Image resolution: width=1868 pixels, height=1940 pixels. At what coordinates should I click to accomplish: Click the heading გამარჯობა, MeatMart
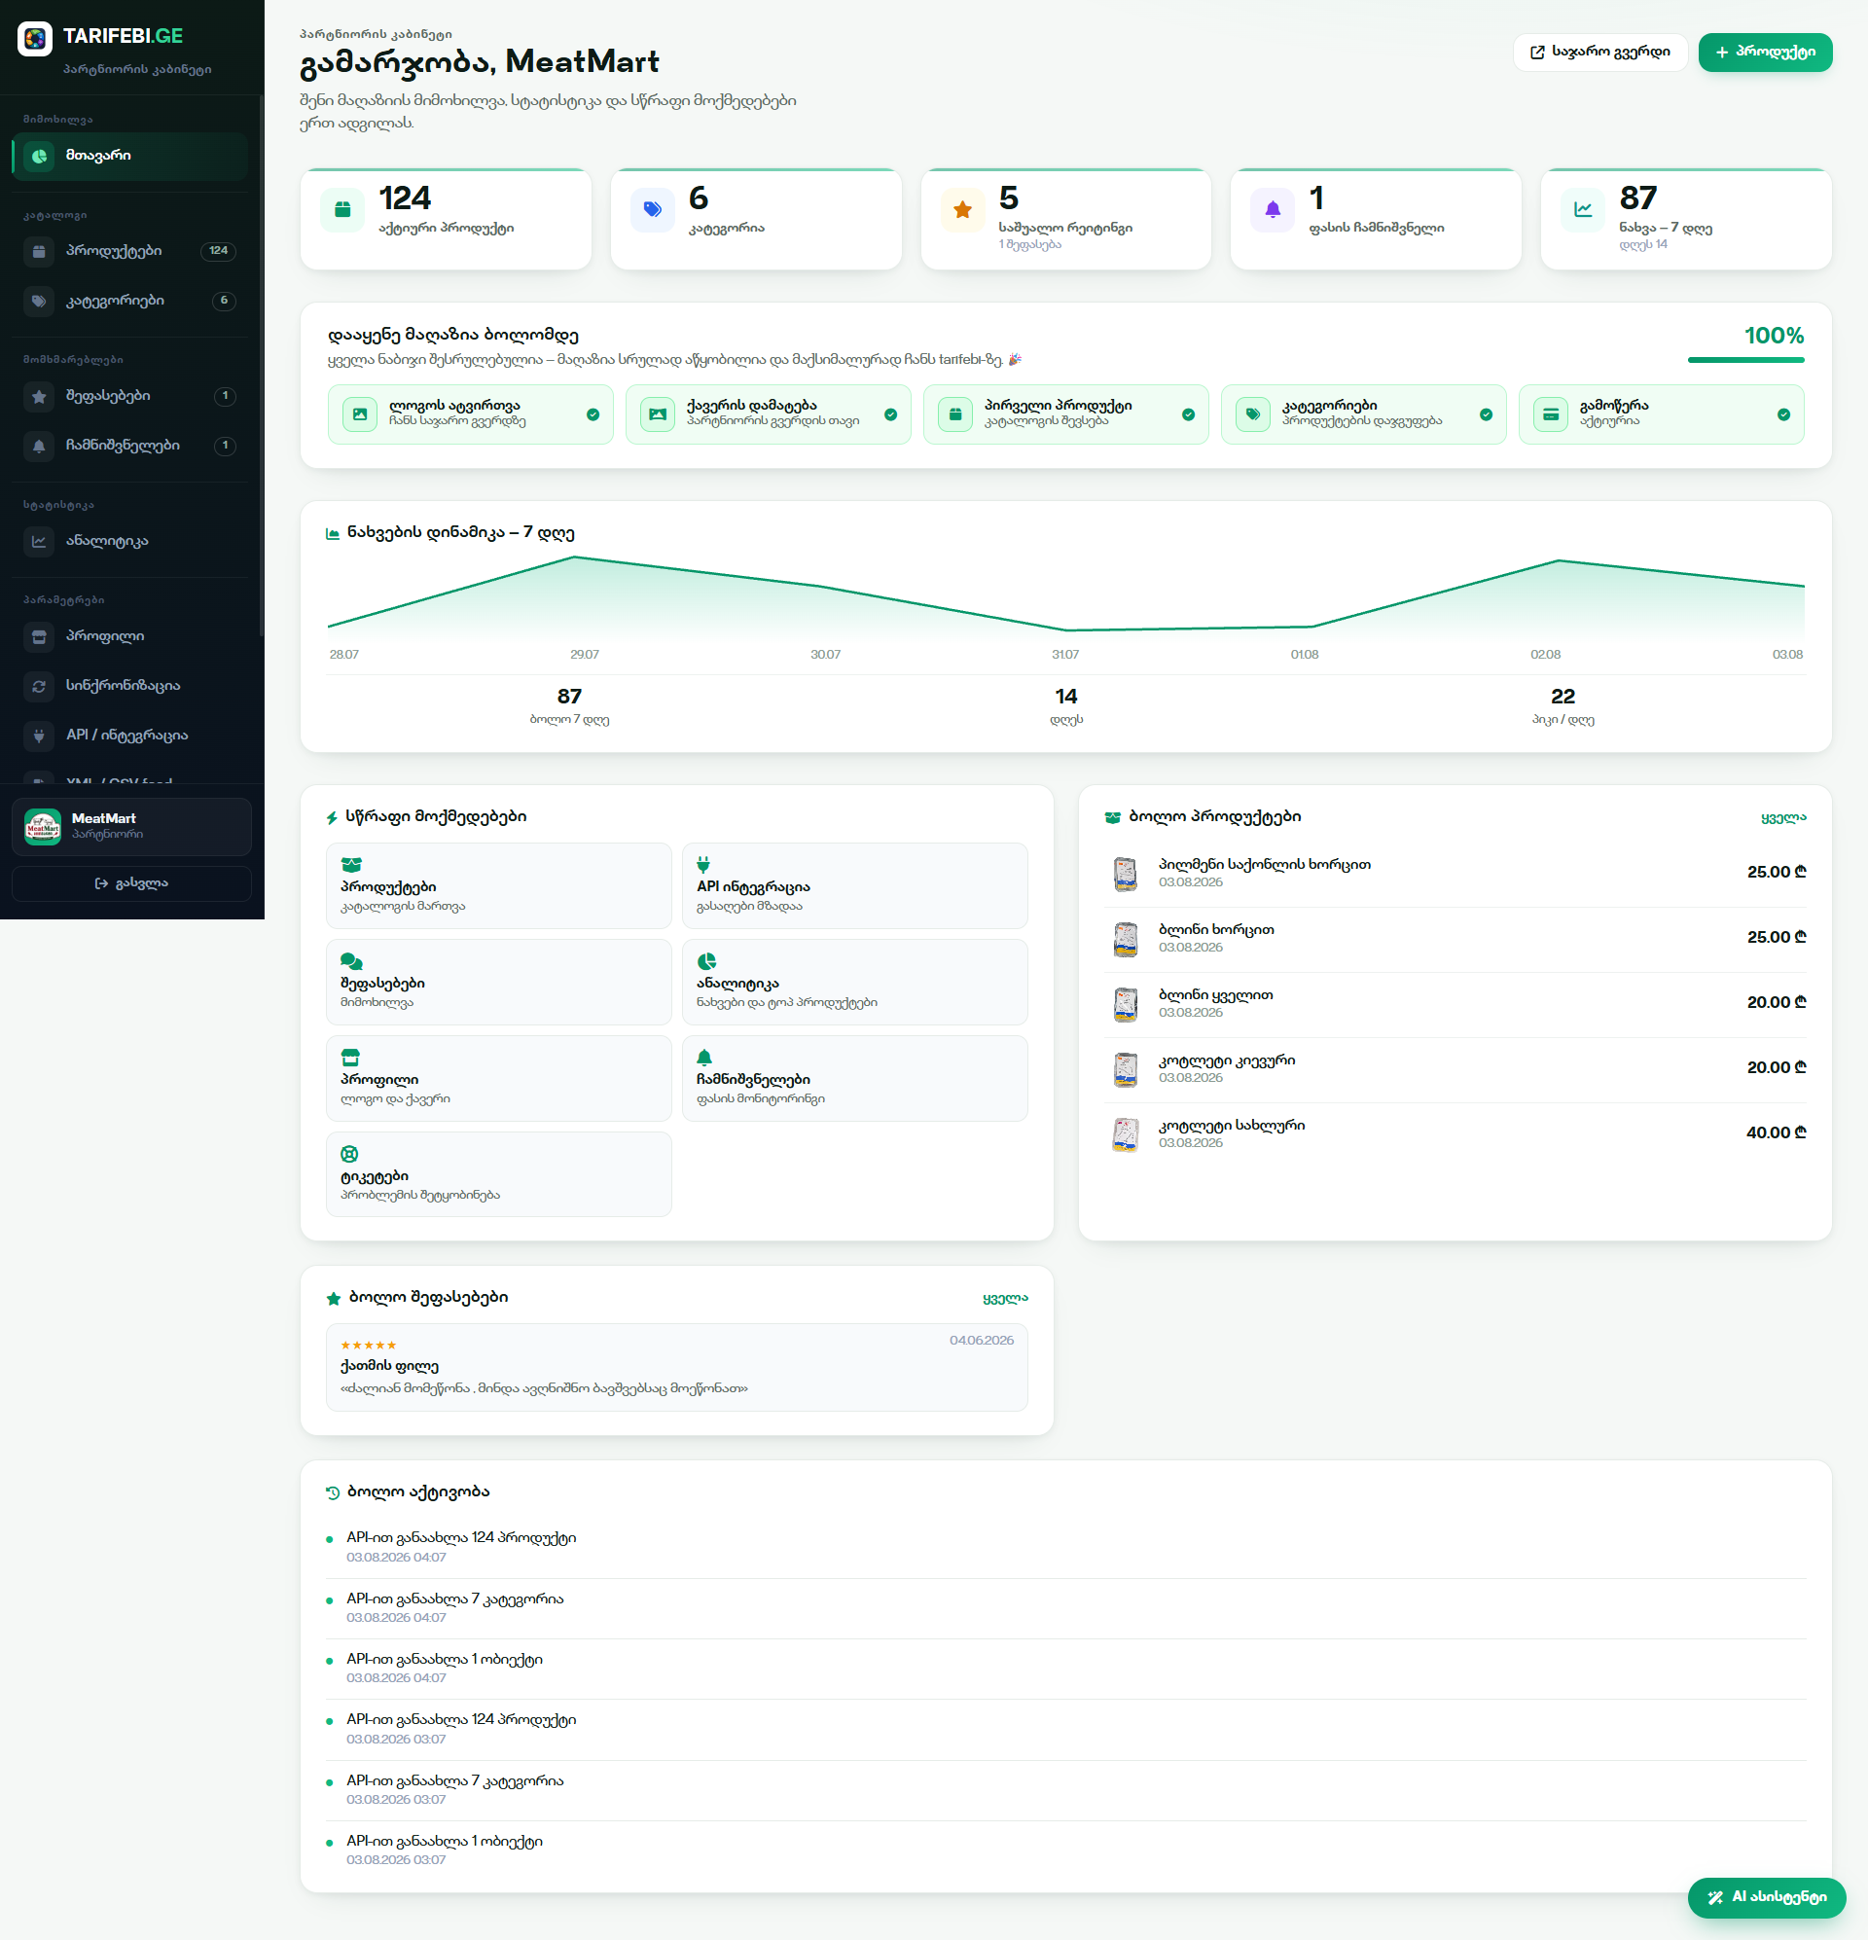click(479, 62)
